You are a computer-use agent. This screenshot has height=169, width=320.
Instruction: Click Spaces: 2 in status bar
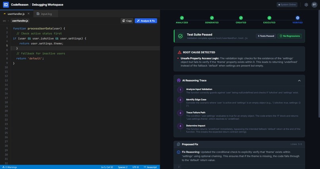(x=123, y=167)
